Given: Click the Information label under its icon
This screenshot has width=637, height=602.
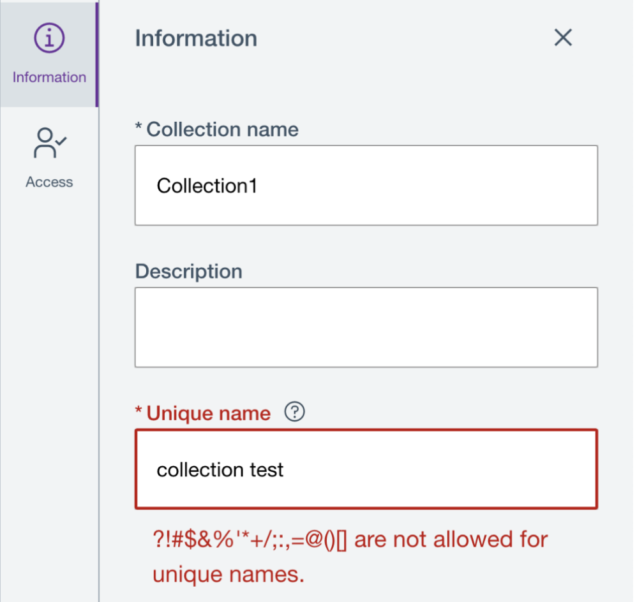Looking at the screenshot, I should point(49,77).
